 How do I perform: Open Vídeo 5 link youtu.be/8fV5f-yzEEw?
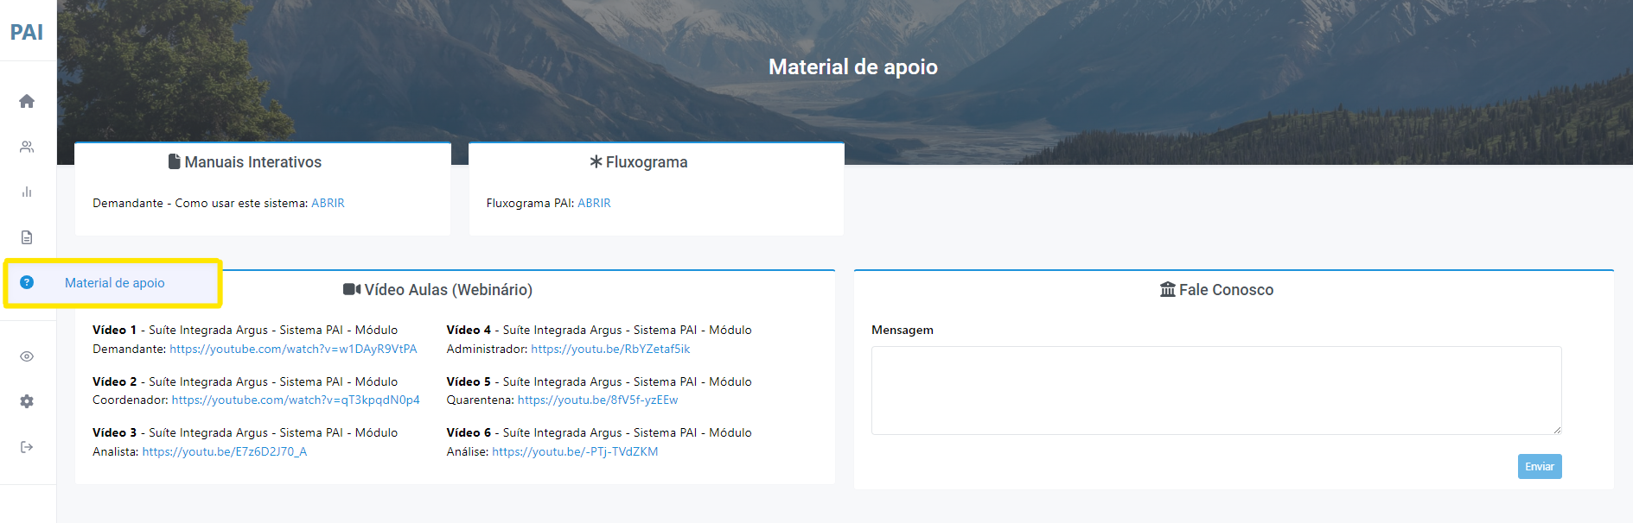pos(597,400)
